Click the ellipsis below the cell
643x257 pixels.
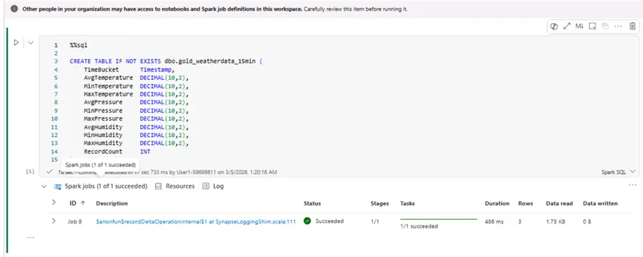pyautogui.click(x=30, y=237)
